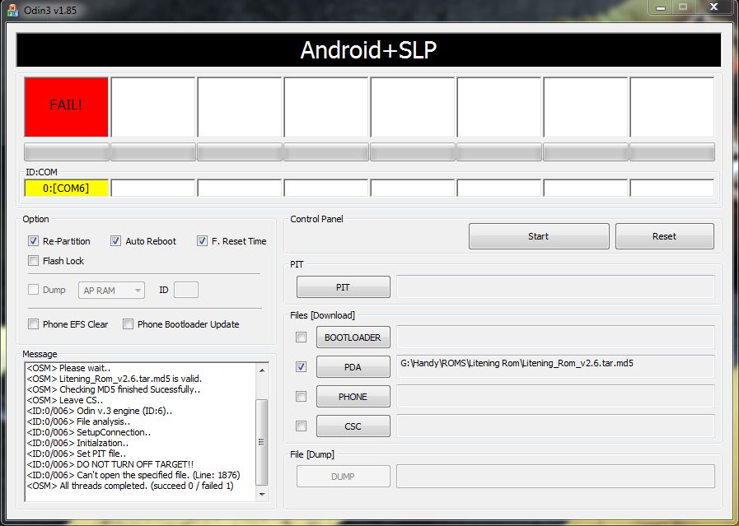The width and height of the screenshot is (739, 526).
Task: Check the CSC file checkbox
Action: pos(301,426)
